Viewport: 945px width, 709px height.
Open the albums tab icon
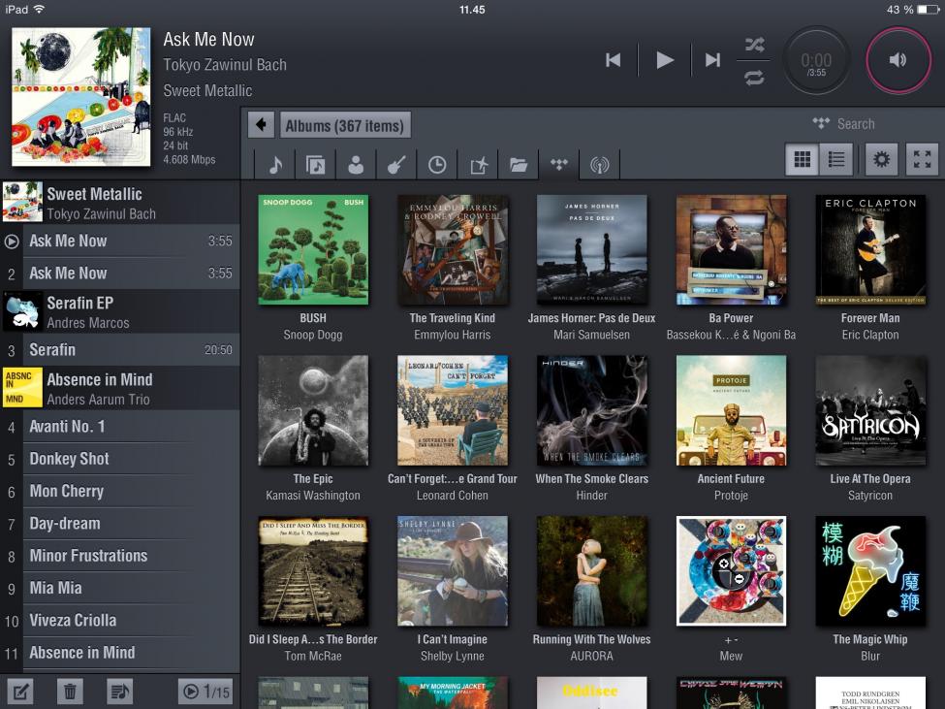315,165
